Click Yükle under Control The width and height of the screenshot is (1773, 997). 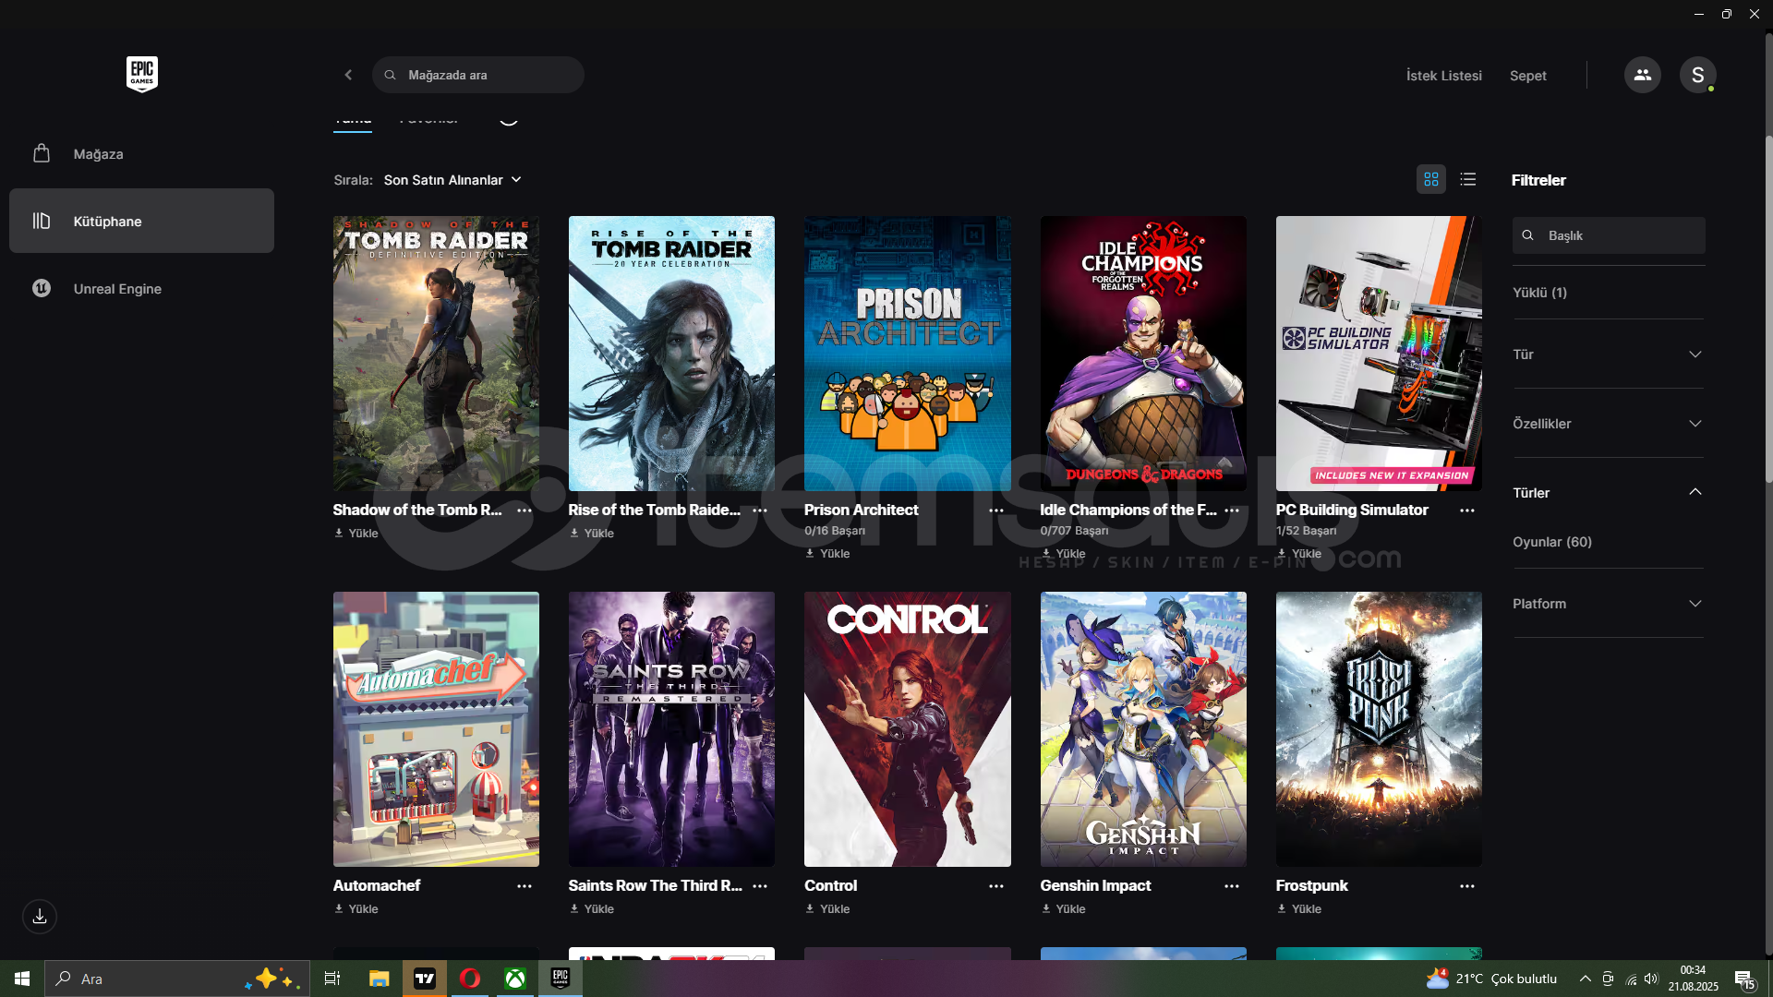[827, 909]
